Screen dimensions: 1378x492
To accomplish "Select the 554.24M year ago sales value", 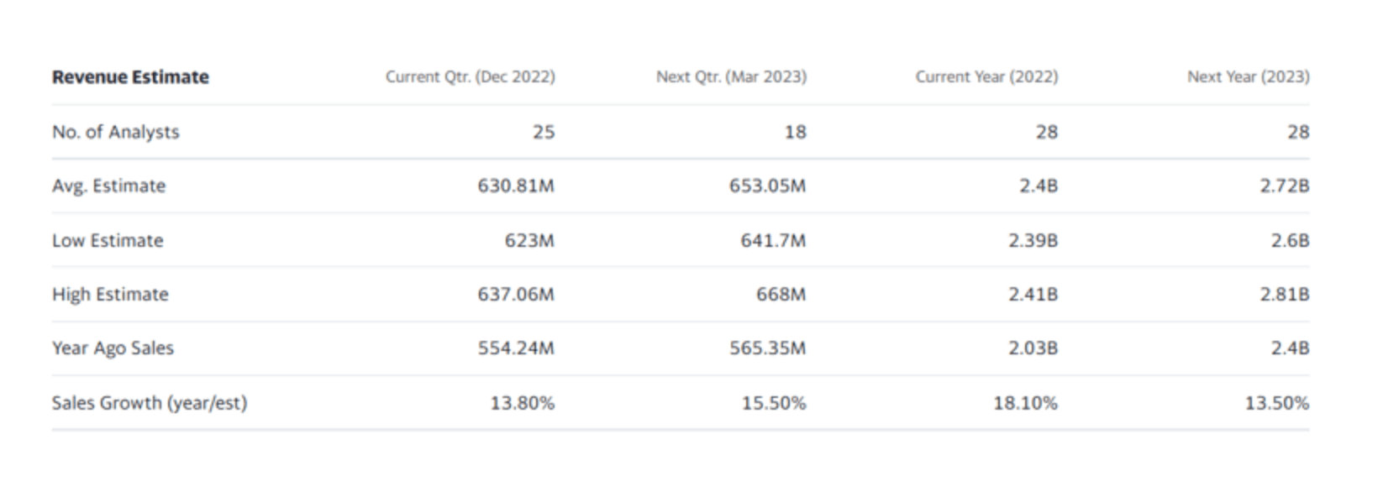I will click(x=516, y=348).
